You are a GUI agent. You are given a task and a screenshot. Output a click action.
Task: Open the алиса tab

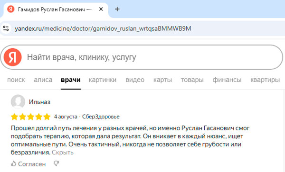pos(43,80)
